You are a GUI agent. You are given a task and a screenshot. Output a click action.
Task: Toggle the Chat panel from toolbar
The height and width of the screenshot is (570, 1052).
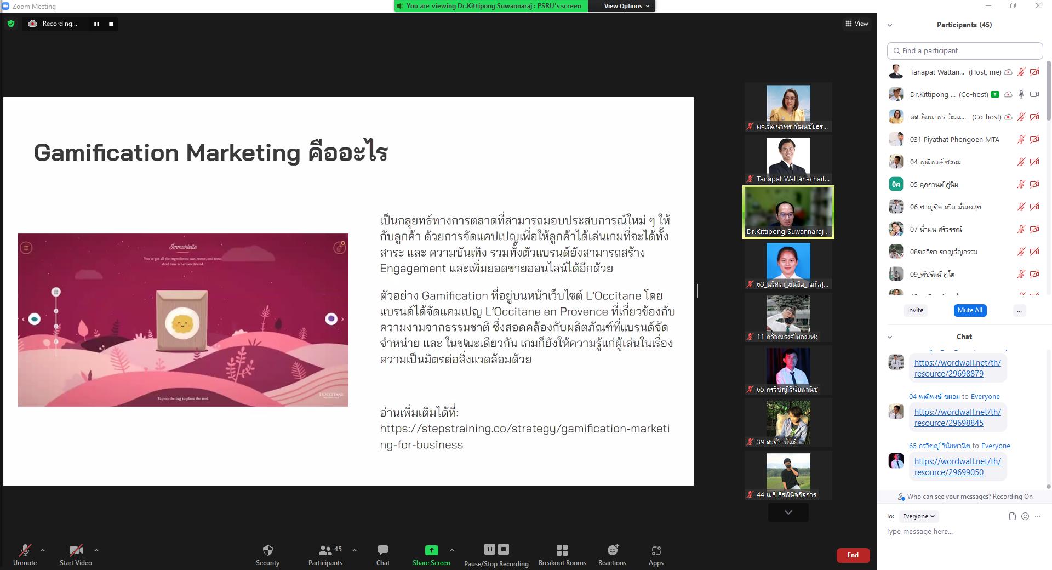383,555
